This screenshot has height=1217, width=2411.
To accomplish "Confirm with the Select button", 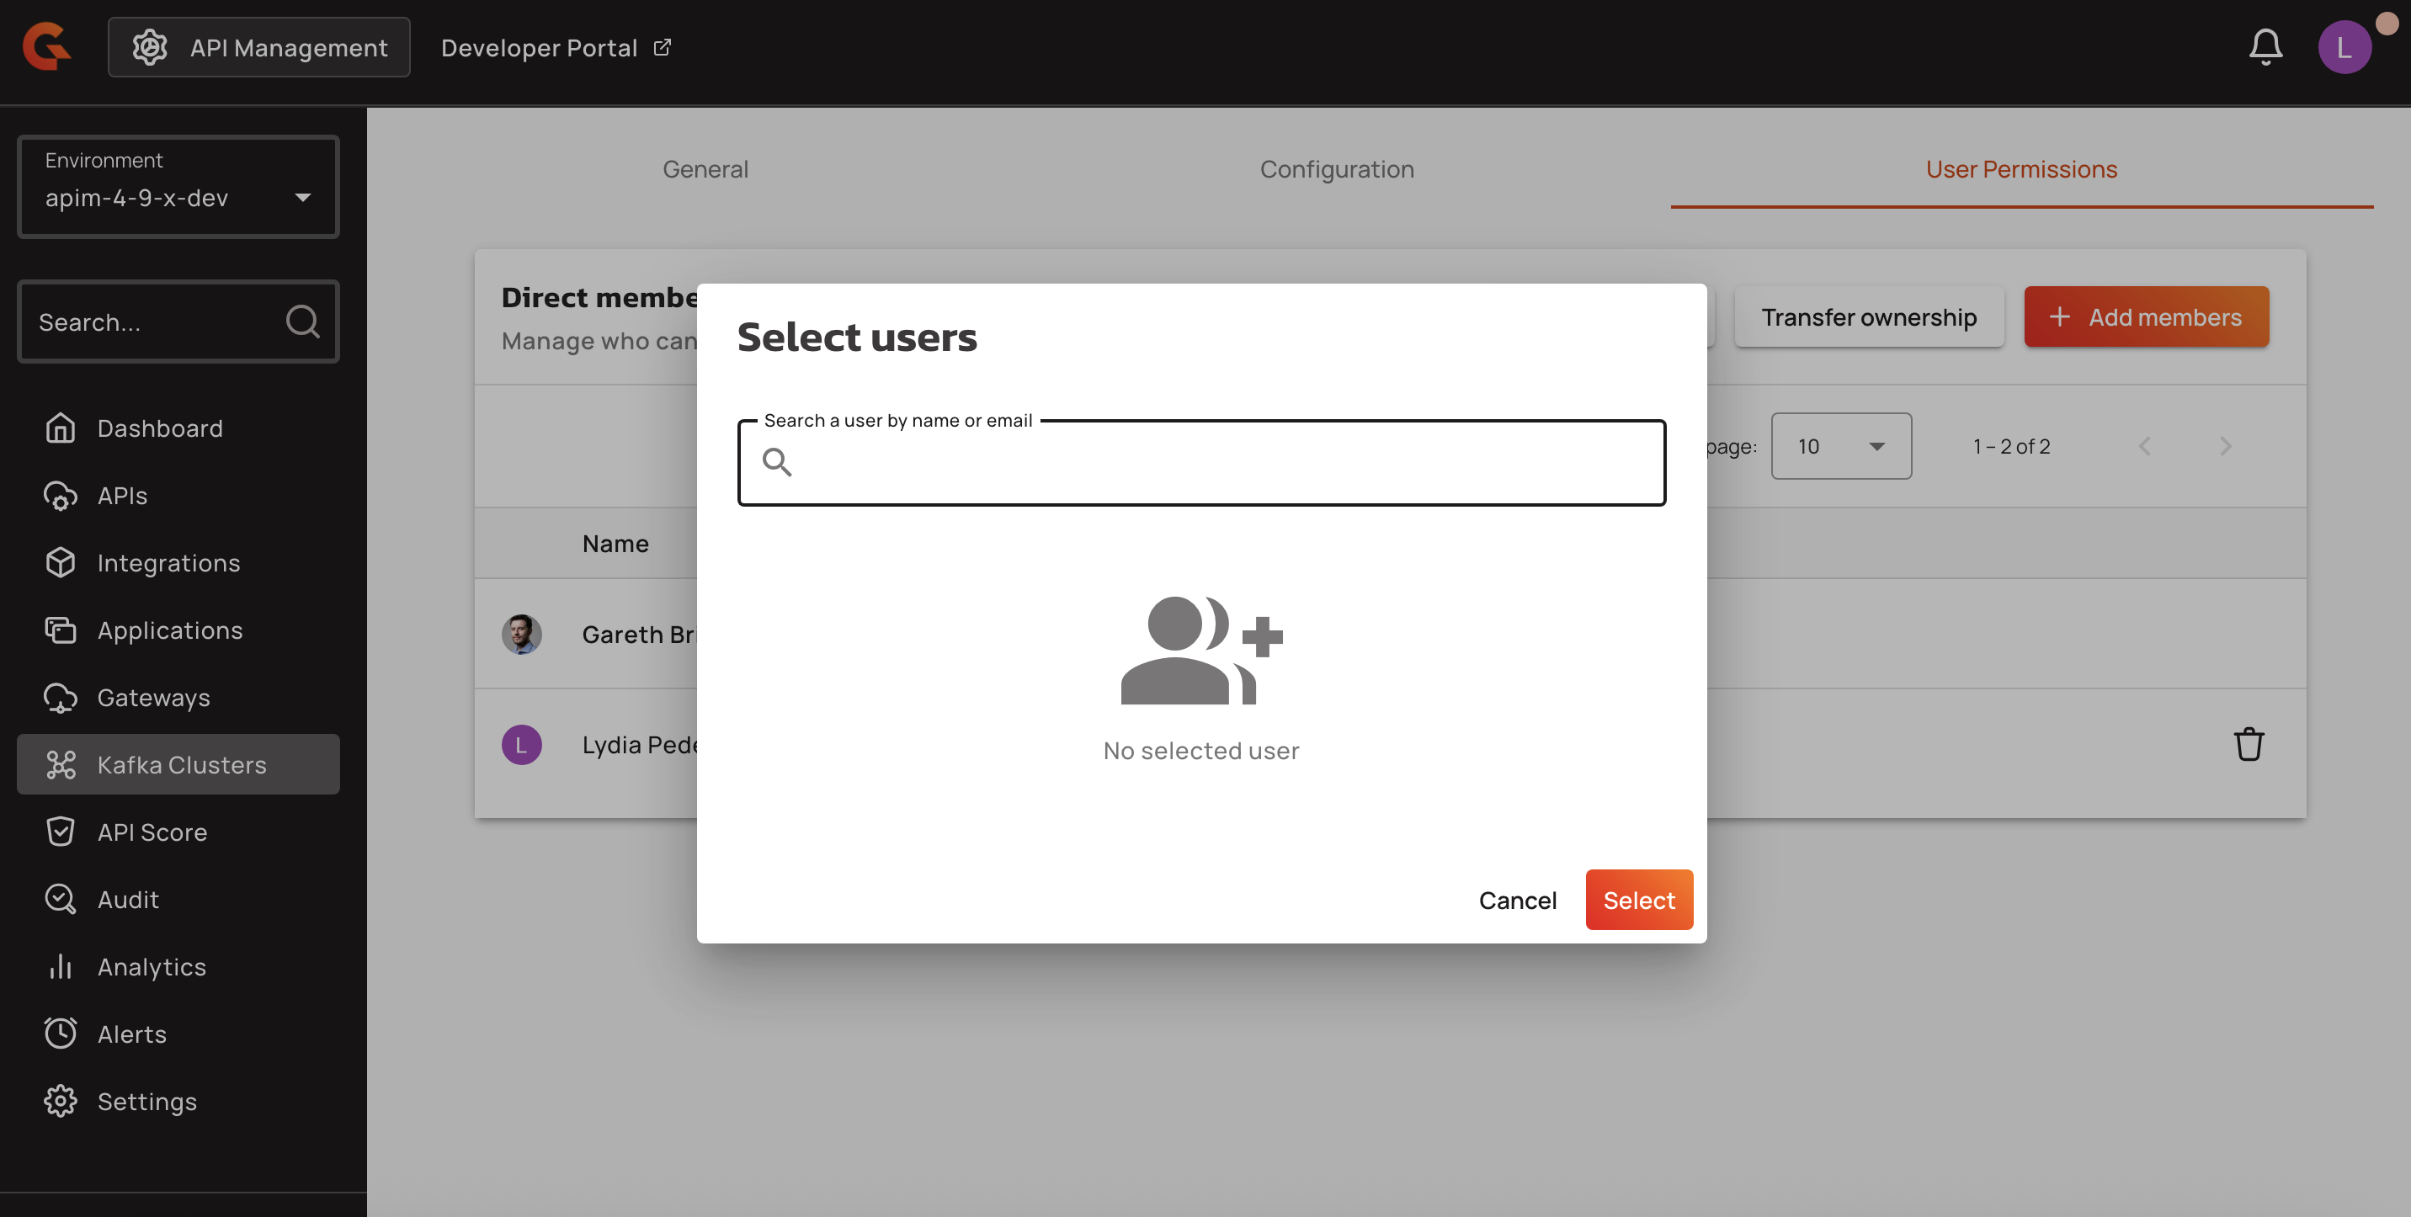I will tap(1638, 900).
